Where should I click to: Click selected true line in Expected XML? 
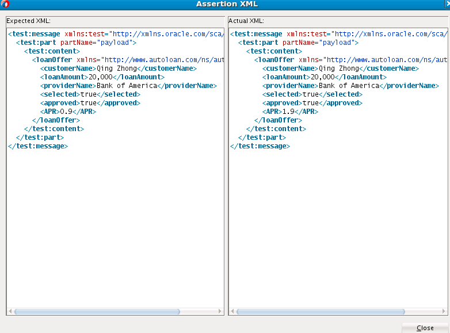(x=90, y=94)
